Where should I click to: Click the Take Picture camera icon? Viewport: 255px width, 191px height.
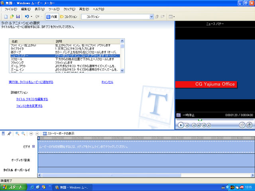(249, 125)
